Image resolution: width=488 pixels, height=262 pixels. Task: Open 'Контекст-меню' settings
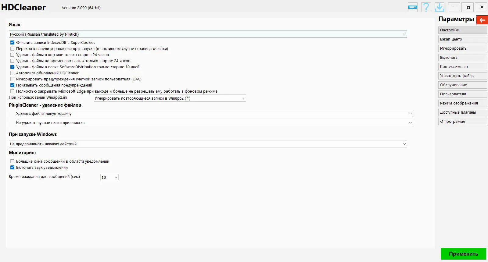pyautogui.click(x=462, y=67)
